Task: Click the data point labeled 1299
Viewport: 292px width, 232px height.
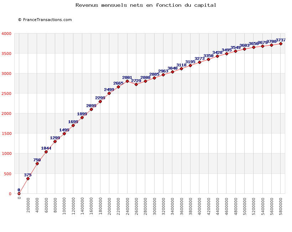Action: 55,141
